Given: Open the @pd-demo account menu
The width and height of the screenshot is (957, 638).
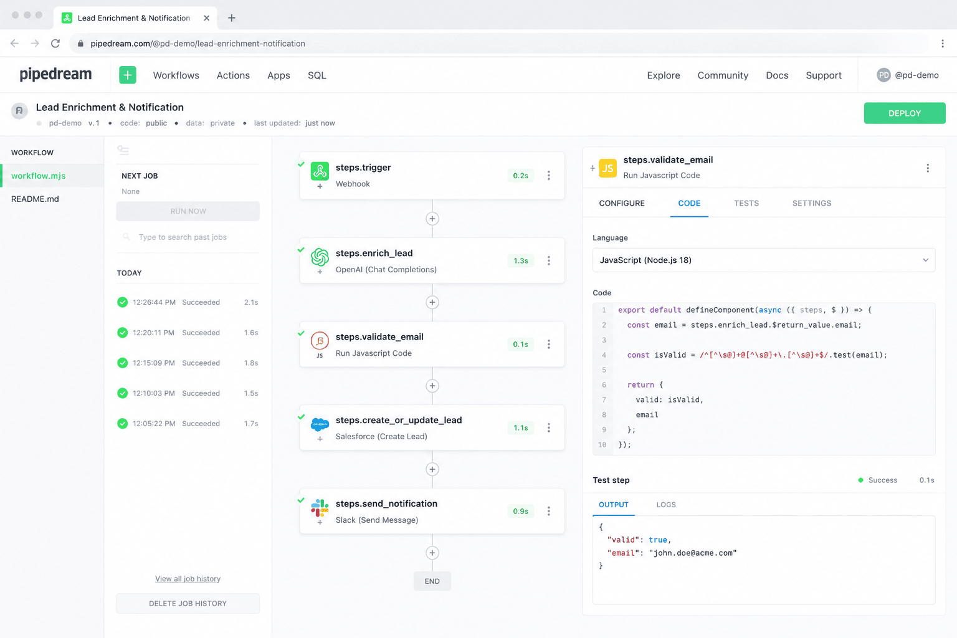Looking at the screenshot, I should (x=908, y=75).
